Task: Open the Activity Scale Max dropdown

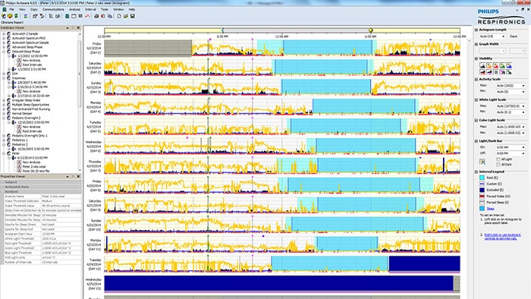Action: tap(511, 86)
